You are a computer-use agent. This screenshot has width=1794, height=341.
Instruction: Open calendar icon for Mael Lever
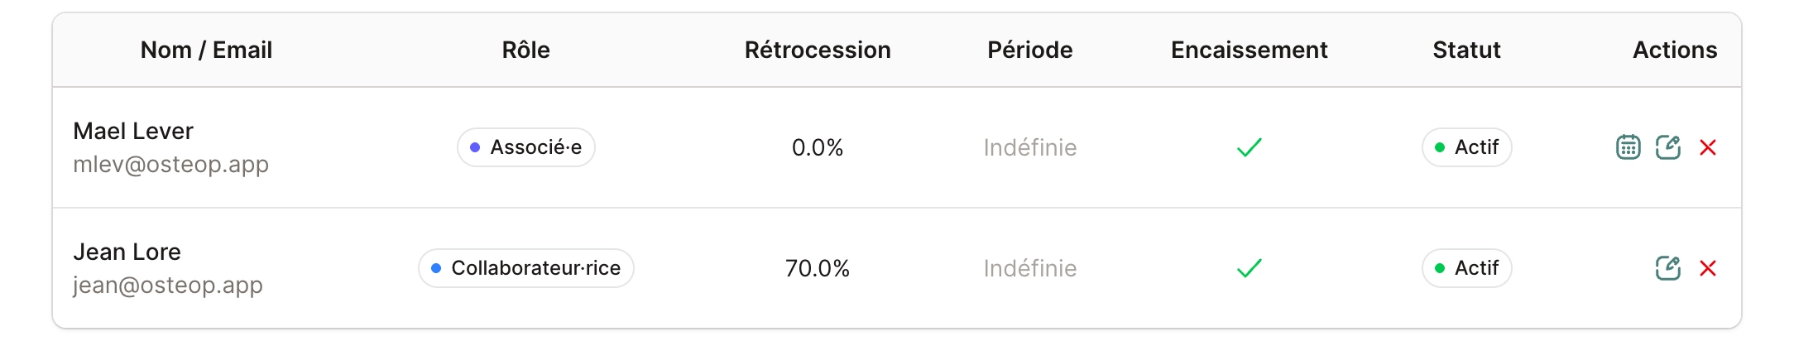pyautogui.click(x=1628, y=147)
